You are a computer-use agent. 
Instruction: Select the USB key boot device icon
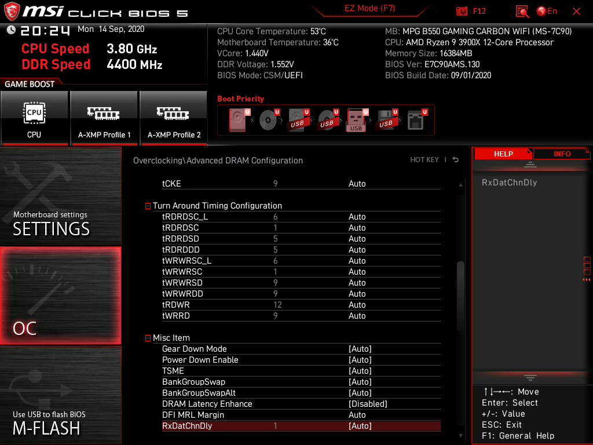pyautogui.click(x=357, y=120)
